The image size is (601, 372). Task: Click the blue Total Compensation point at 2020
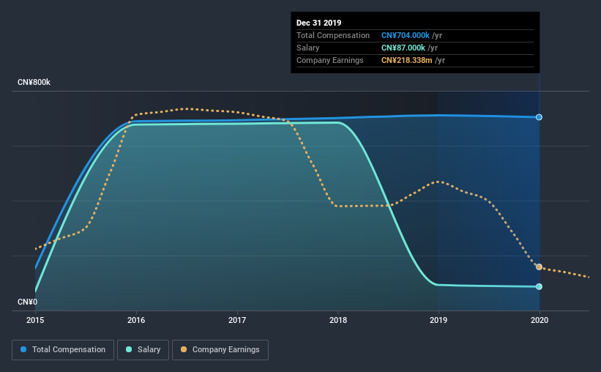pyautogui.click(x=539, y=117)
